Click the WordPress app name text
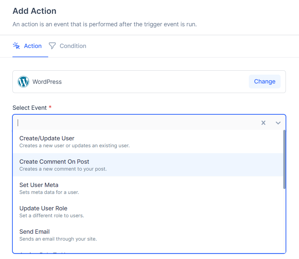This screenshot has width=299, height=259. click(47, 82)
